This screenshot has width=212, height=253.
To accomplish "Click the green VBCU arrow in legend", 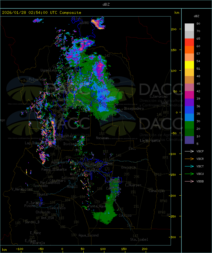I will 189,174.
